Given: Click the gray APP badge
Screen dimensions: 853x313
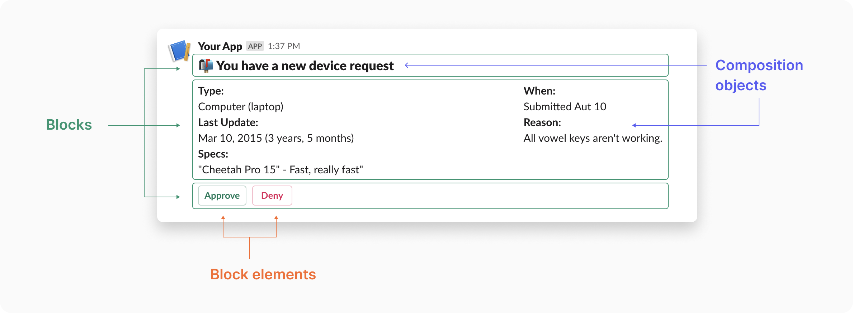Looking at the screenshot, I should click(x=255, y=46).
